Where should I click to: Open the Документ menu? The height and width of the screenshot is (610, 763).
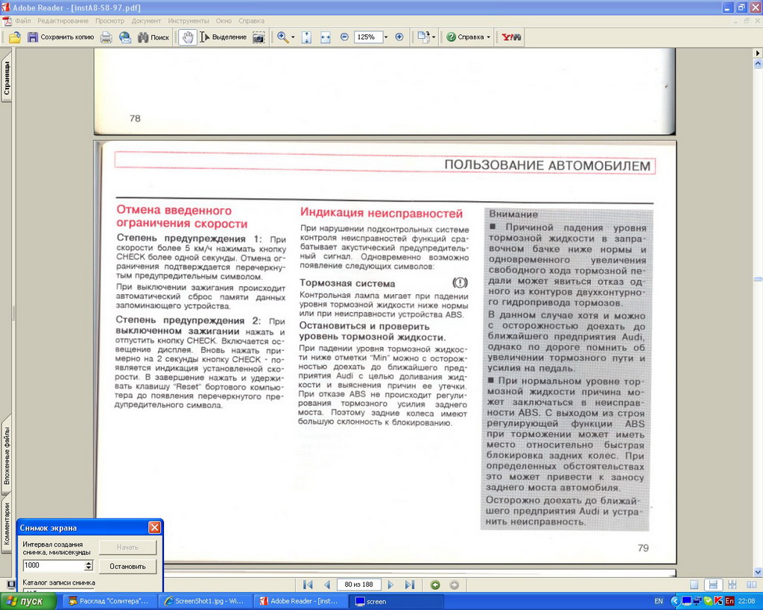coord(146,21)
